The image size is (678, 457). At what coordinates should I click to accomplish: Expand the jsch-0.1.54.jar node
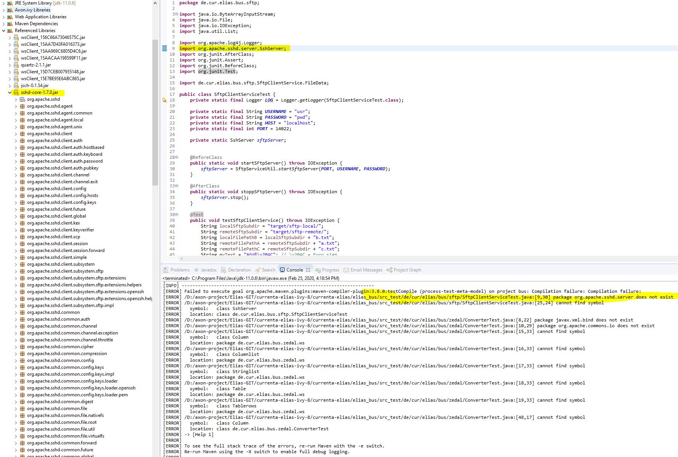[x=10, y=86]
